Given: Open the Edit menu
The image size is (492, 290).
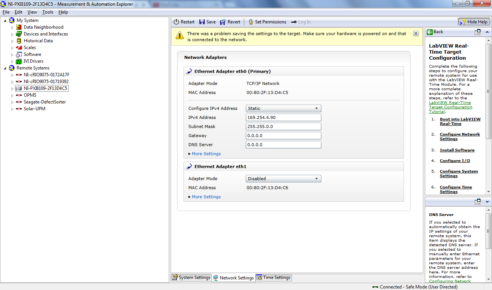Looking at the screenshot, I should [19, 12].
